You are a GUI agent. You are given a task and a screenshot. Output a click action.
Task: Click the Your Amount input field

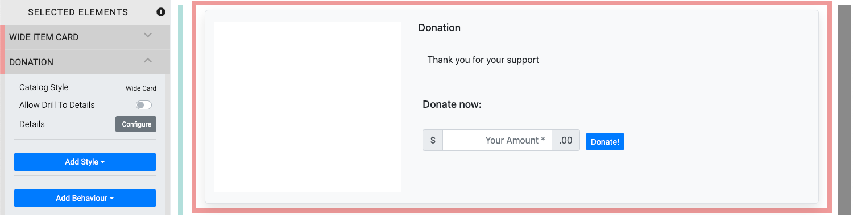[x=497, y=140]
